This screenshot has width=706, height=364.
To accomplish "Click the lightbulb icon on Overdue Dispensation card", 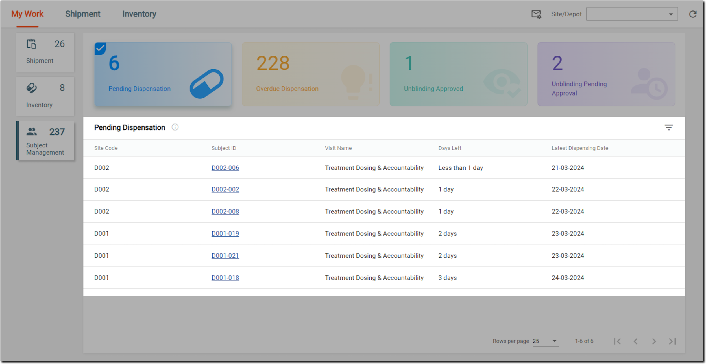I will coord(357,82).
